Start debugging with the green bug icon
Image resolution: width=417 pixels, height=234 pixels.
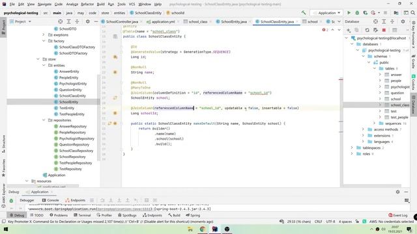pyautogui.click(x=357, y=13)
